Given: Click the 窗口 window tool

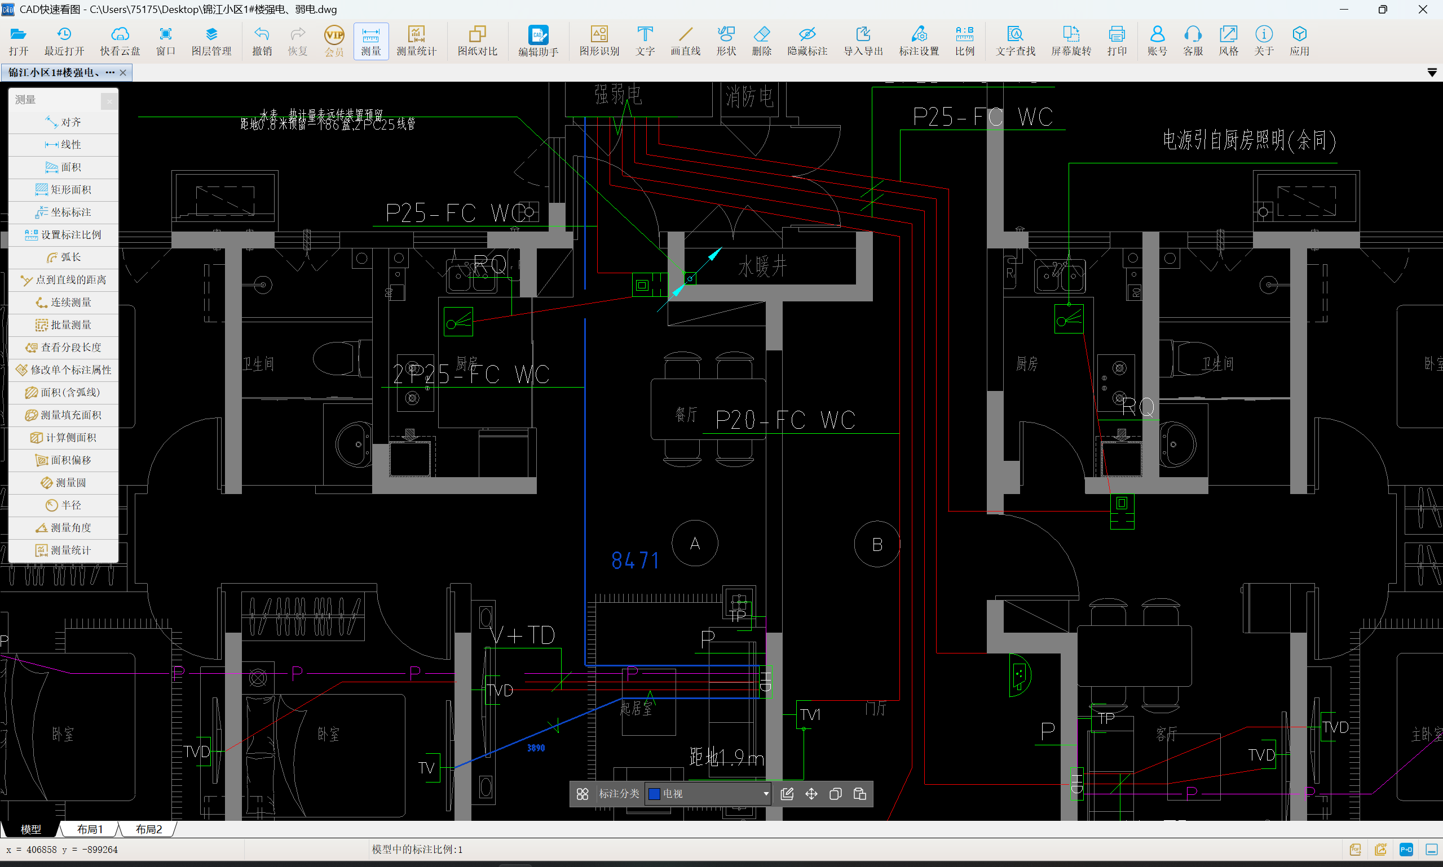Looking at the screenshot, I should click(x=166, y=41).
